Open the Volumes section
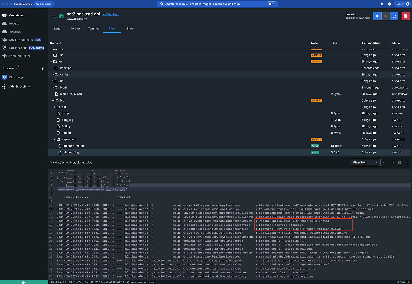Screen dimensions: 412x284 (x=15, y=31)
